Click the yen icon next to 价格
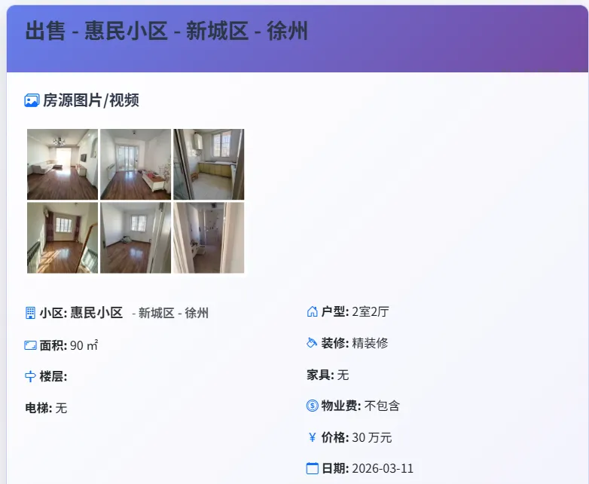The image size is (589, 484). tap(312, 437)
